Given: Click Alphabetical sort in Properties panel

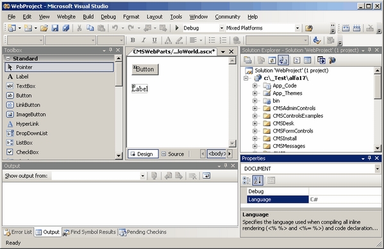Looking at the screenshot, I should (258, 181).
